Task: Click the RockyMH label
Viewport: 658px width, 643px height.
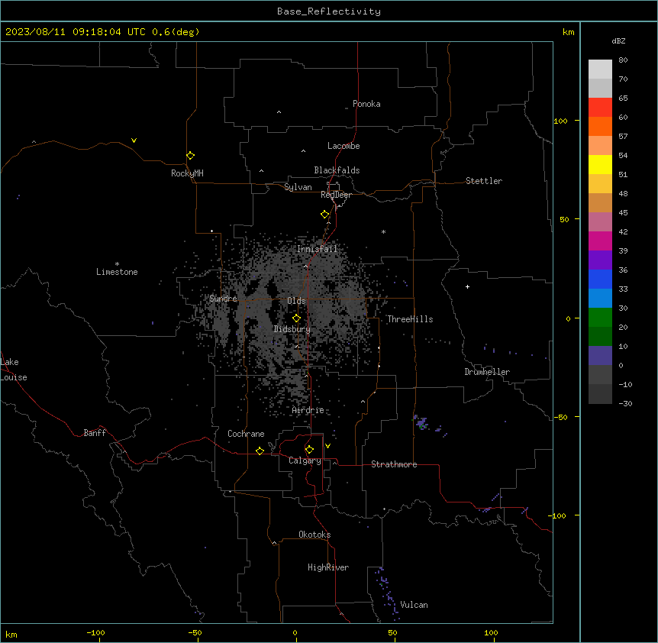Action: [187, 173]
